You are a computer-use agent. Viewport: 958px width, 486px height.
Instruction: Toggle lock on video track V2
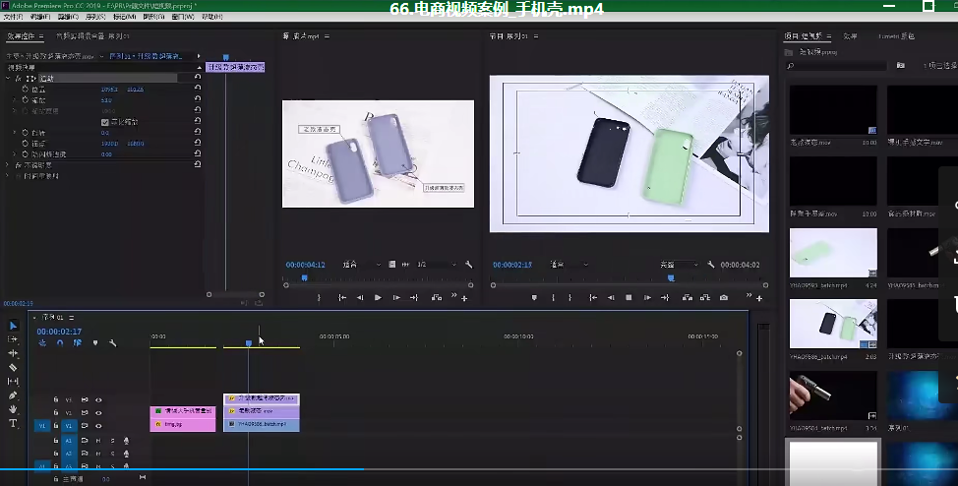[x=56, y=413]
